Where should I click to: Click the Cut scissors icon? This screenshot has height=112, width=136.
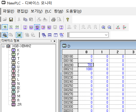pos(19,19)
